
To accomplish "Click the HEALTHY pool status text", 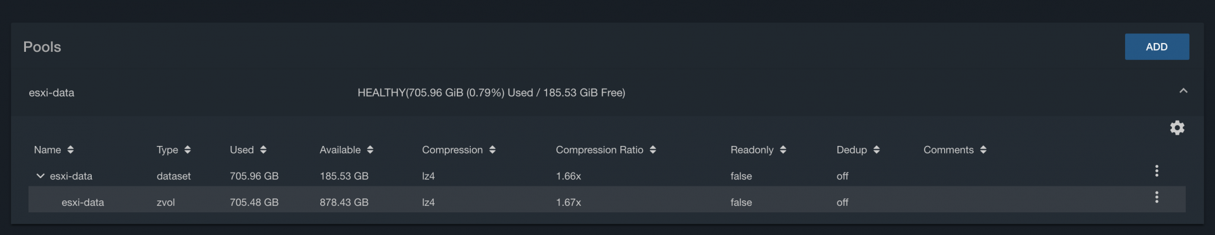I will point(491,93).
